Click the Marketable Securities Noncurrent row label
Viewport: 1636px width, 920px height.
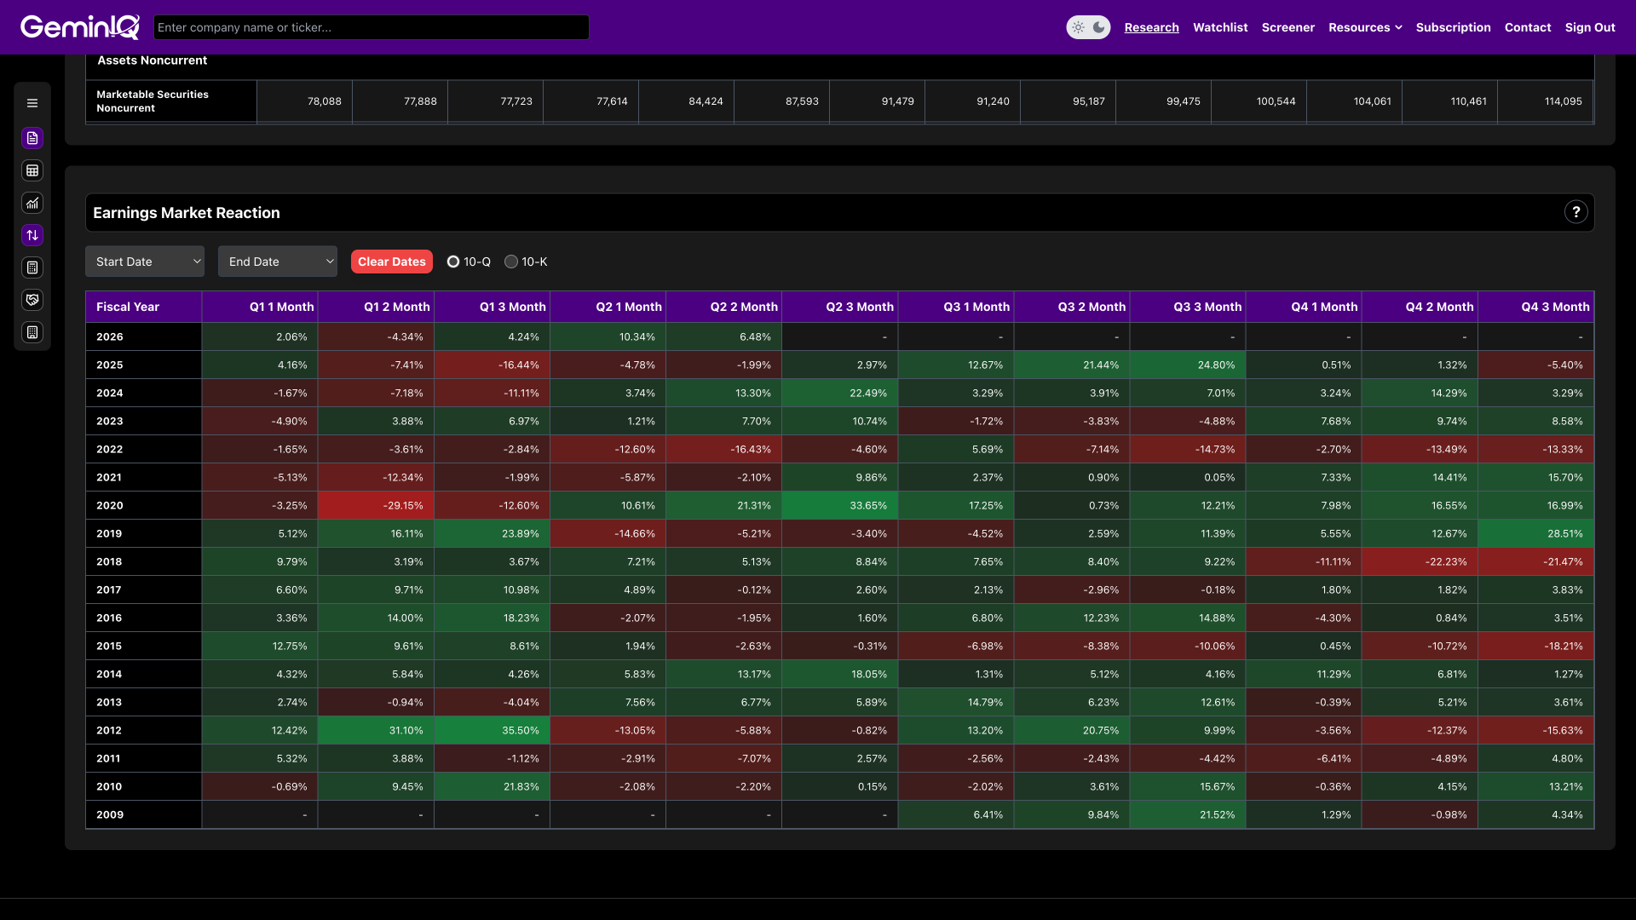coord(170,101)
